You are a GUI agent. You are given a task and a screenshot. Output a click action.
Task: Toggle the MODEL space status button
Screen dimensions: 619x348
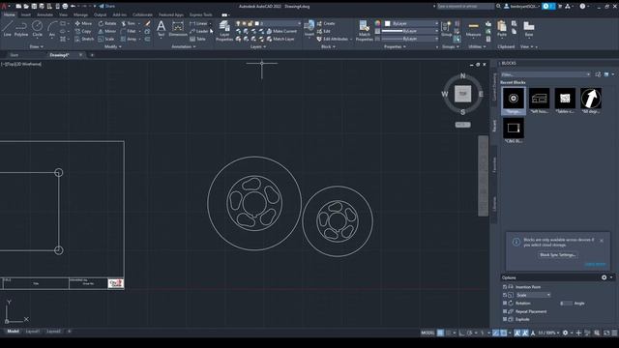coord(427,333)
